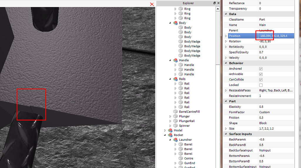Expand the Size property components
The image size is (301, 168).
[226, 128]
